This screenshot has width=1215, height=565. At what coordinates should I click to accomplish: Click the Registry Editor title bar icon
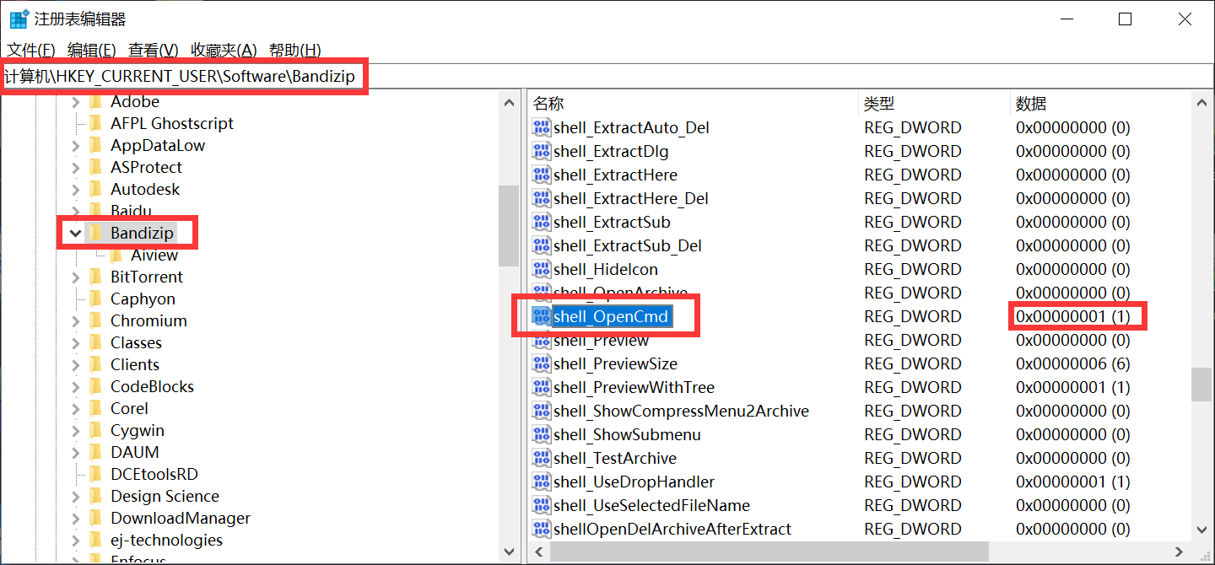(x=19, y=19)
